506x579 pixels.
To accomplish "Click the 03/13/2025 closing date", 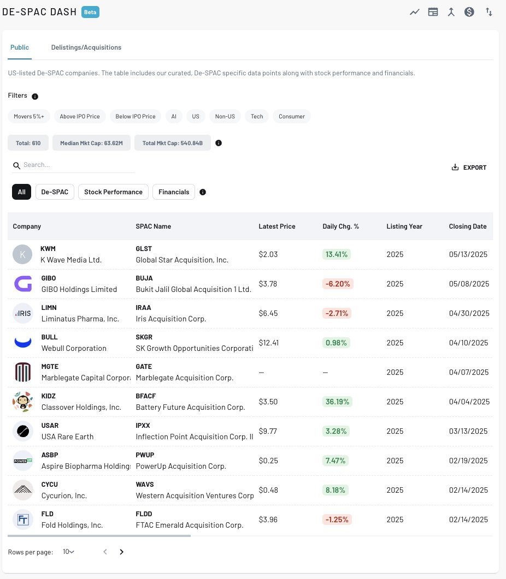I will click(x=468, y=431).
